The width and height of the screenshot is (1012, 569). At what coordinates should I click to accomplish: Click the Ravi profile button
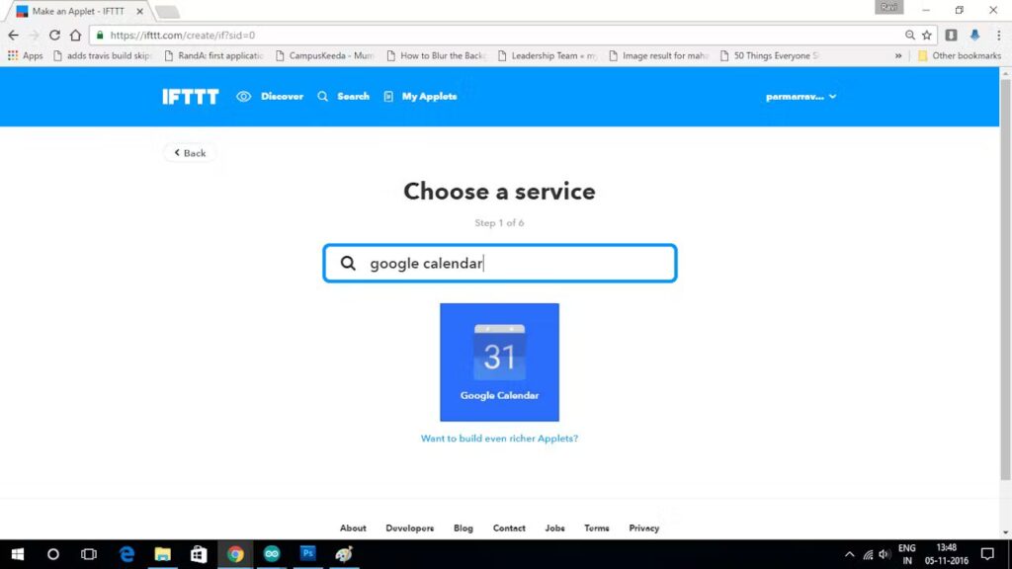[x=888, y=7]
